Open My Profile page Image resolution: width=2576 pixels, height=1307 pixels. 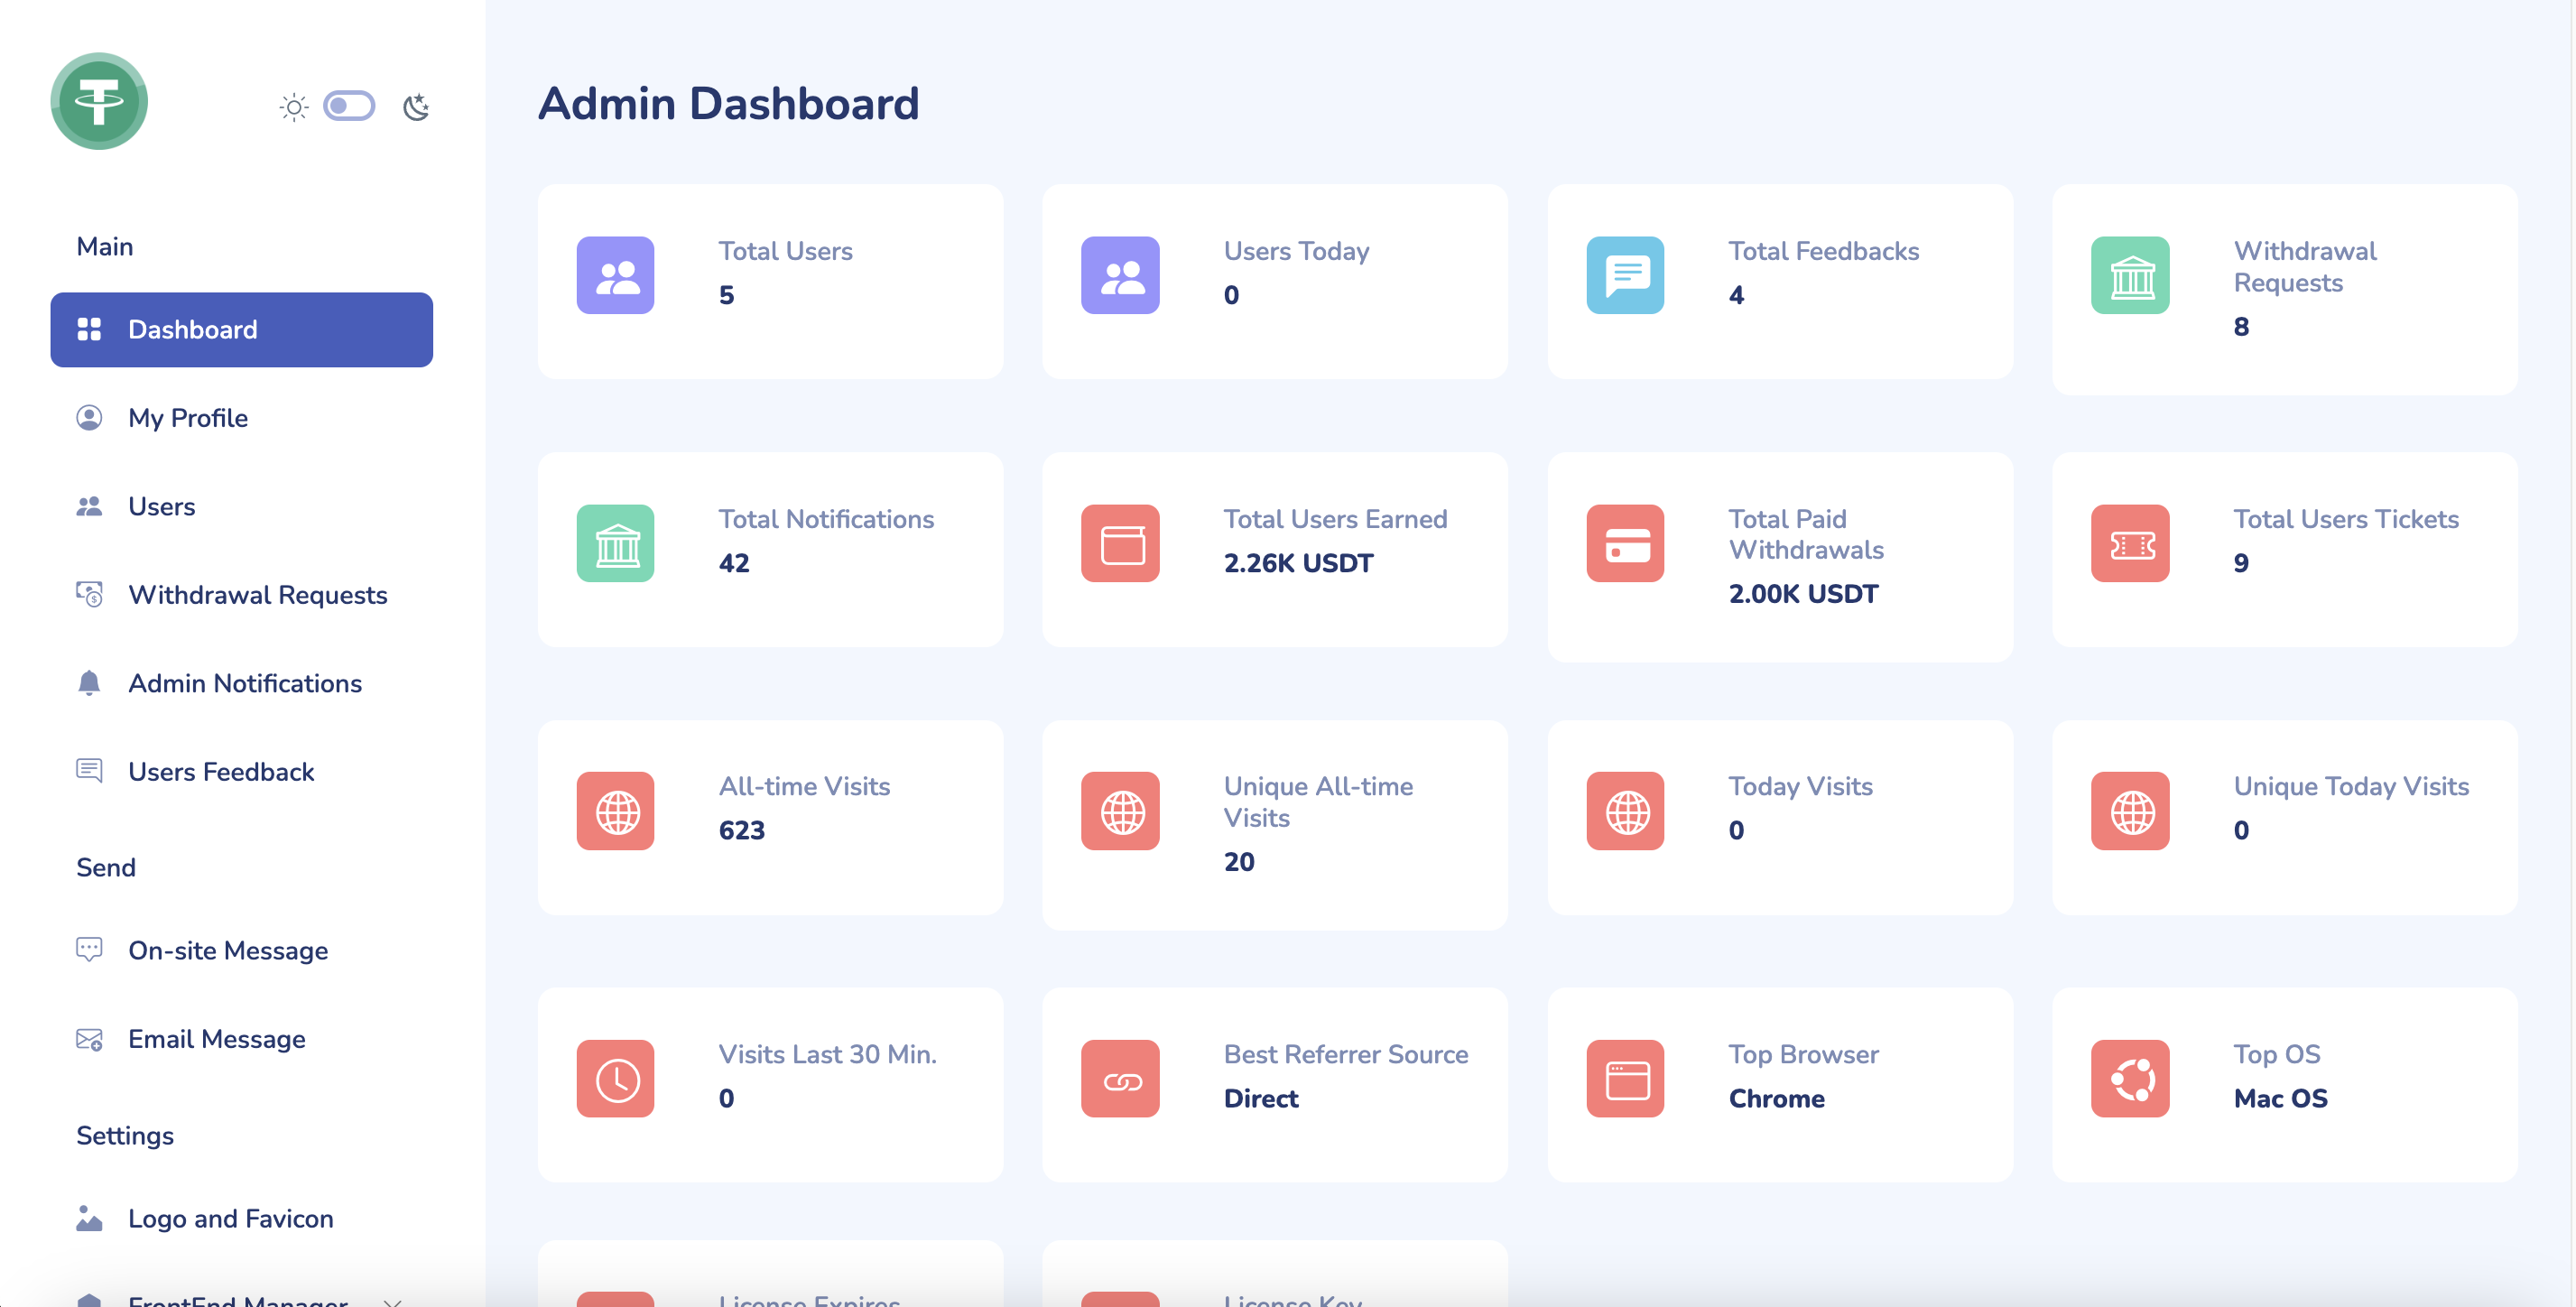click(188, 418)
